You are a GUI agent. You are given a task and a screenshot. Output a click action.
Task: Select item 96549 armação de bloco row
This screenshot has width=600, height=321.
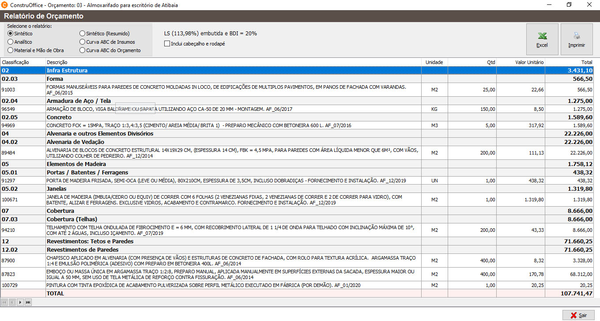(297, 109)
